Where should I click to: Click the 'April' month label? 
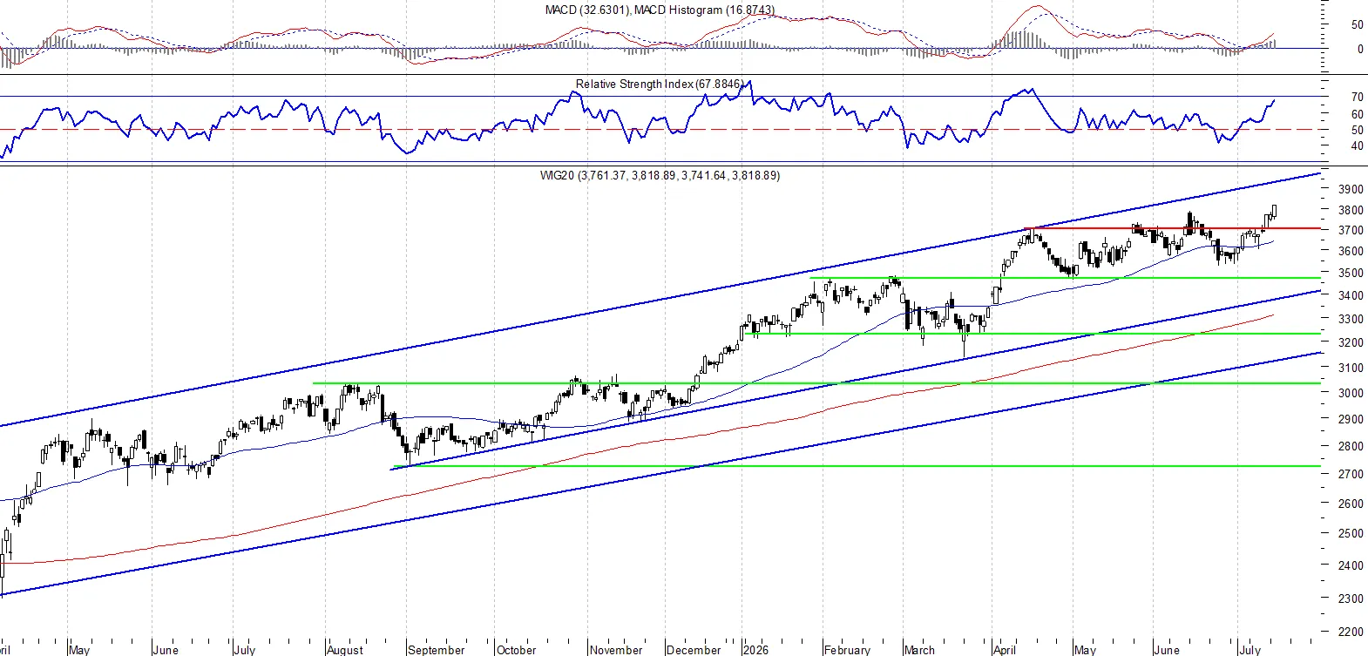pyautogui.click(x=1005, y=650)
